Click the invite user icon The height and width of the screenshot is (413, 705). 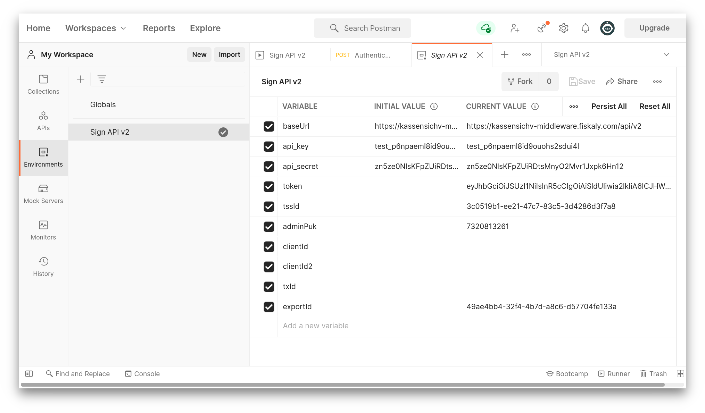pos(515,28)
